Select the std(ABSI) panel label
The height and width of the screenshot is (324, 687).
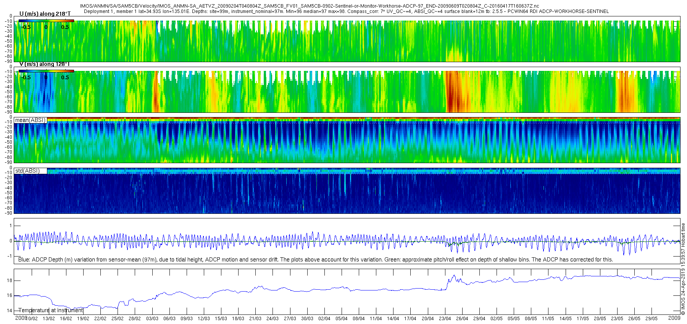coord(27,171)
